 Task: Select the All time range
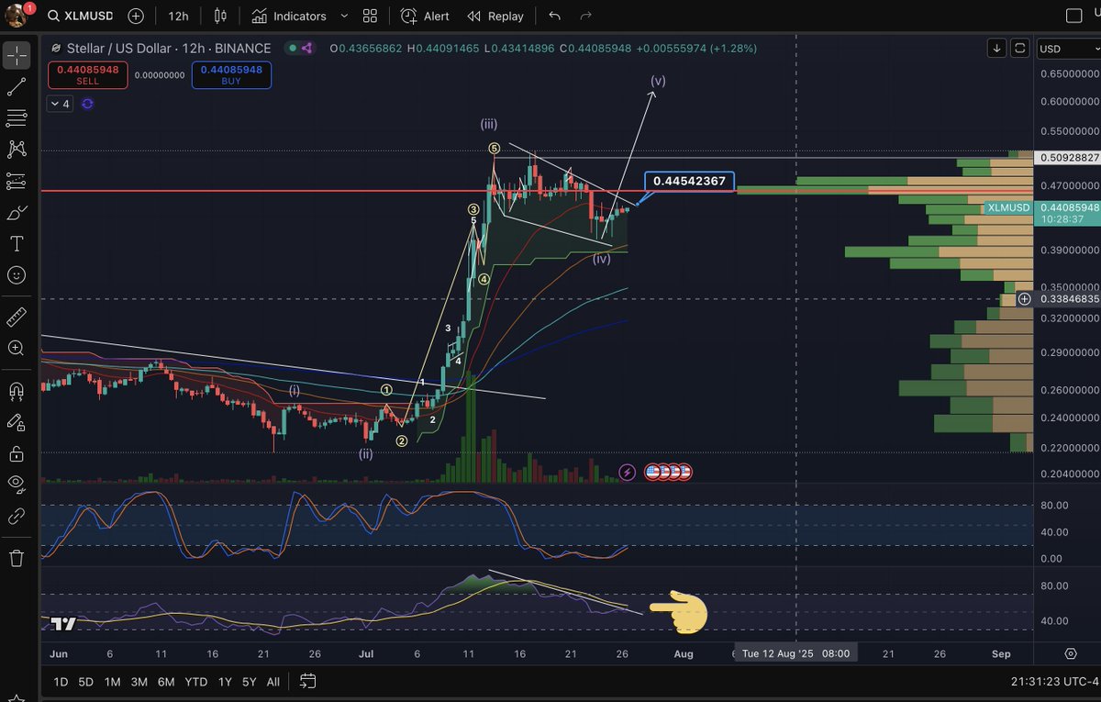pyautogui.click(x=273, y=682)
